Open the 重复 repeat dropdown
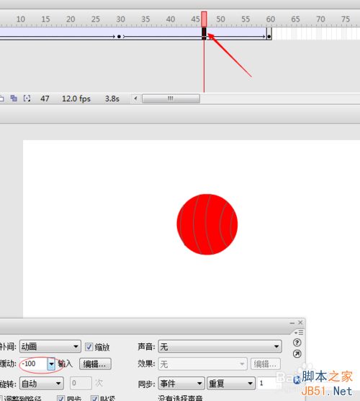360x401 pixels. [x=231, y=383]
